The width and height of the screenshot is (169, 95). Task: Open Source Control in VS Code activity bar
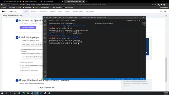click(x=45, y=29)
